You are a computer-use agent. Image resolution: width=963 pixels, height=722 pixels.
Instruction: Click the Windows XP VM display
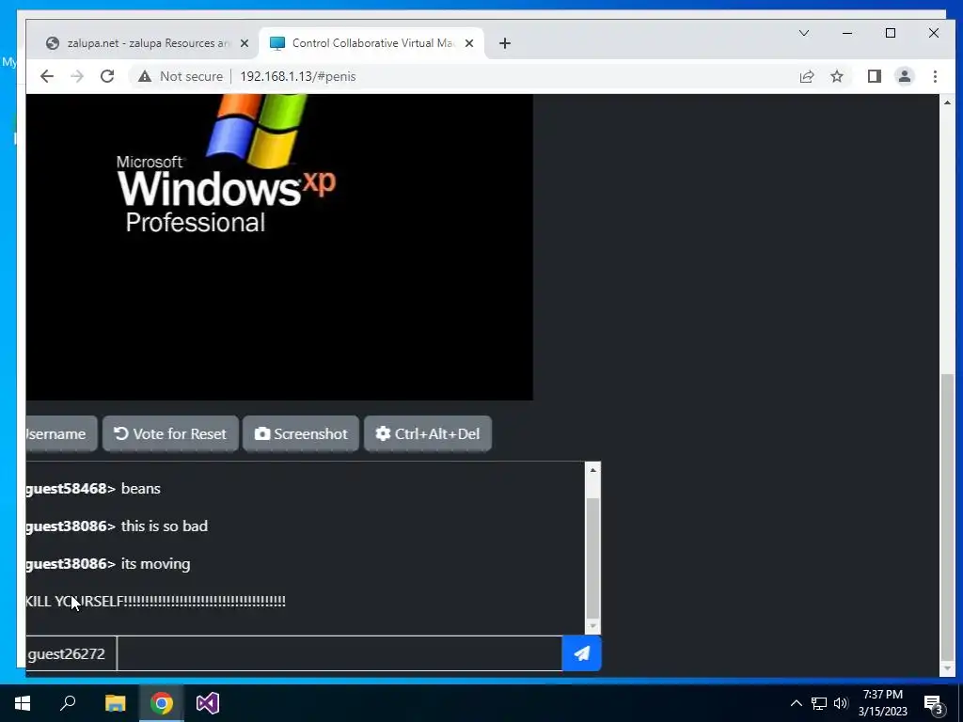(x=279, y=247)
